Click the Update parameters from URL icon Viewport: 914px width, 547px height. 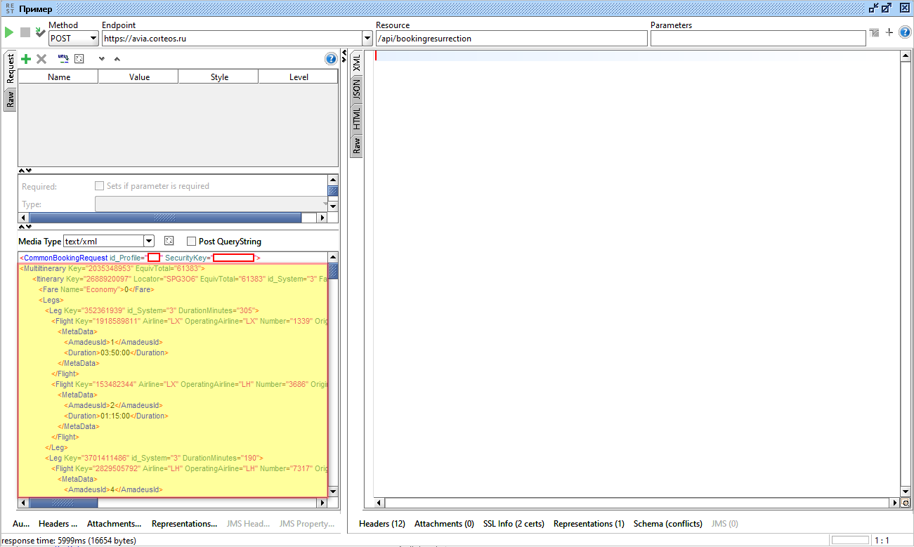point(63,59)
